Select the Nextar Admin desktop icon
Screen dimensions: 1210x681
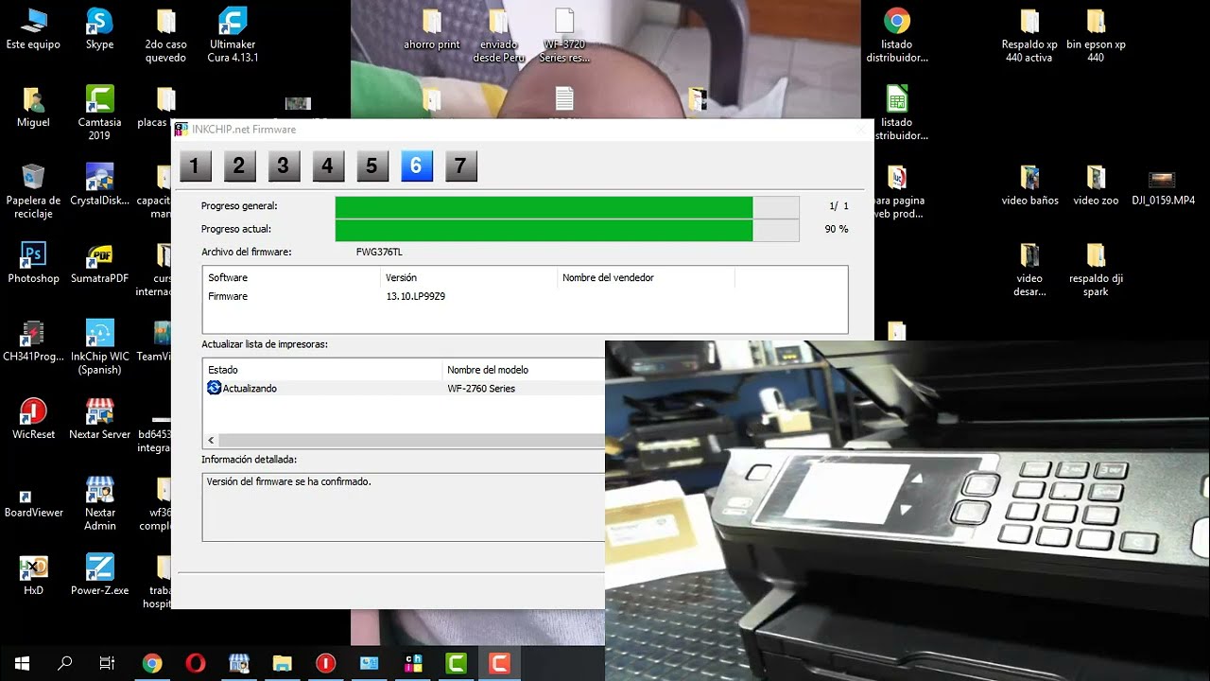pos(99,503)
